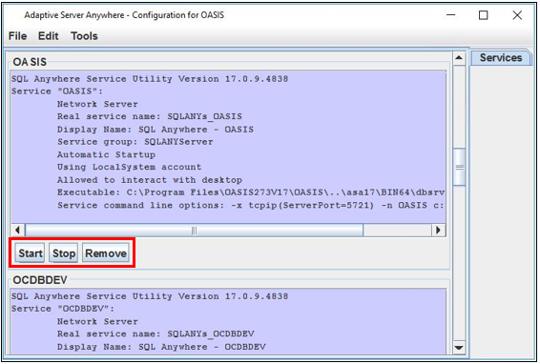The width and height of the screenshot is (540, 364).
Task: Click 'Service group: SQLANYServer' line
Action: point(135,142)
